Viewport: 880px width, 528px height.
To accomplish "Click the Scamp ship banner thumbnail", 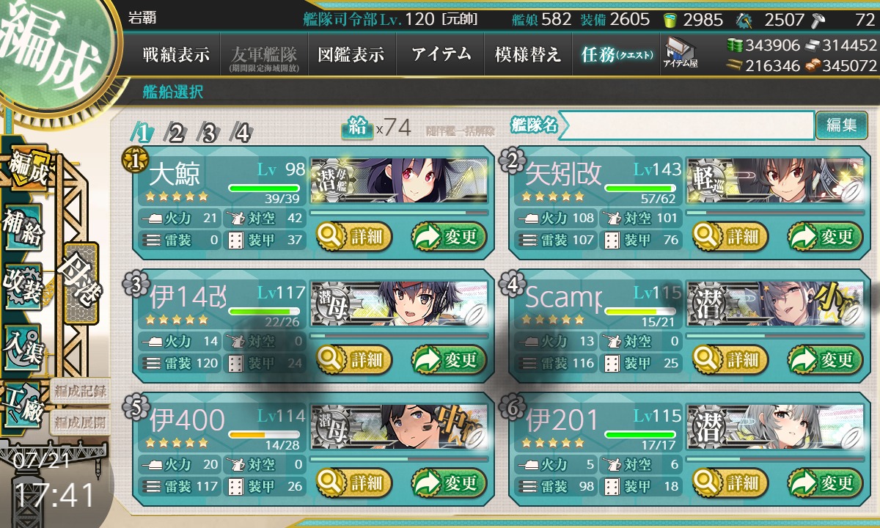I will [774, 304].
